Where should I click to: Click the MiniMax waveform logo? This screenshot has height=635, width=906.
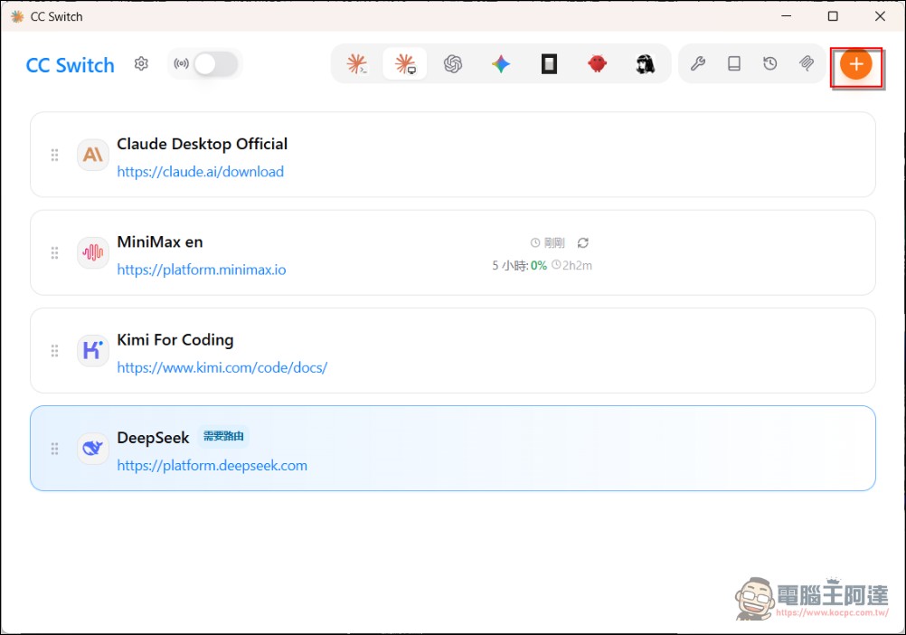(92, 253)
